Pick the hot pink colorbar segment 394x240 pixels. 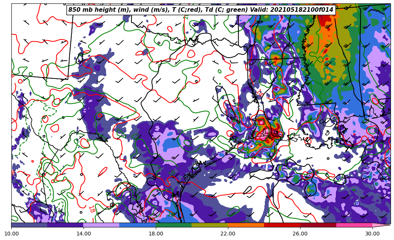click(354, 225)
